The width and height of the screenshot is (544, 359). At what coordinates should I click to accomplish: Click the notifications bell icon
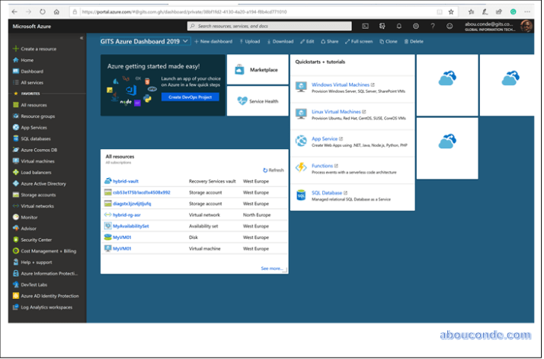399,27
